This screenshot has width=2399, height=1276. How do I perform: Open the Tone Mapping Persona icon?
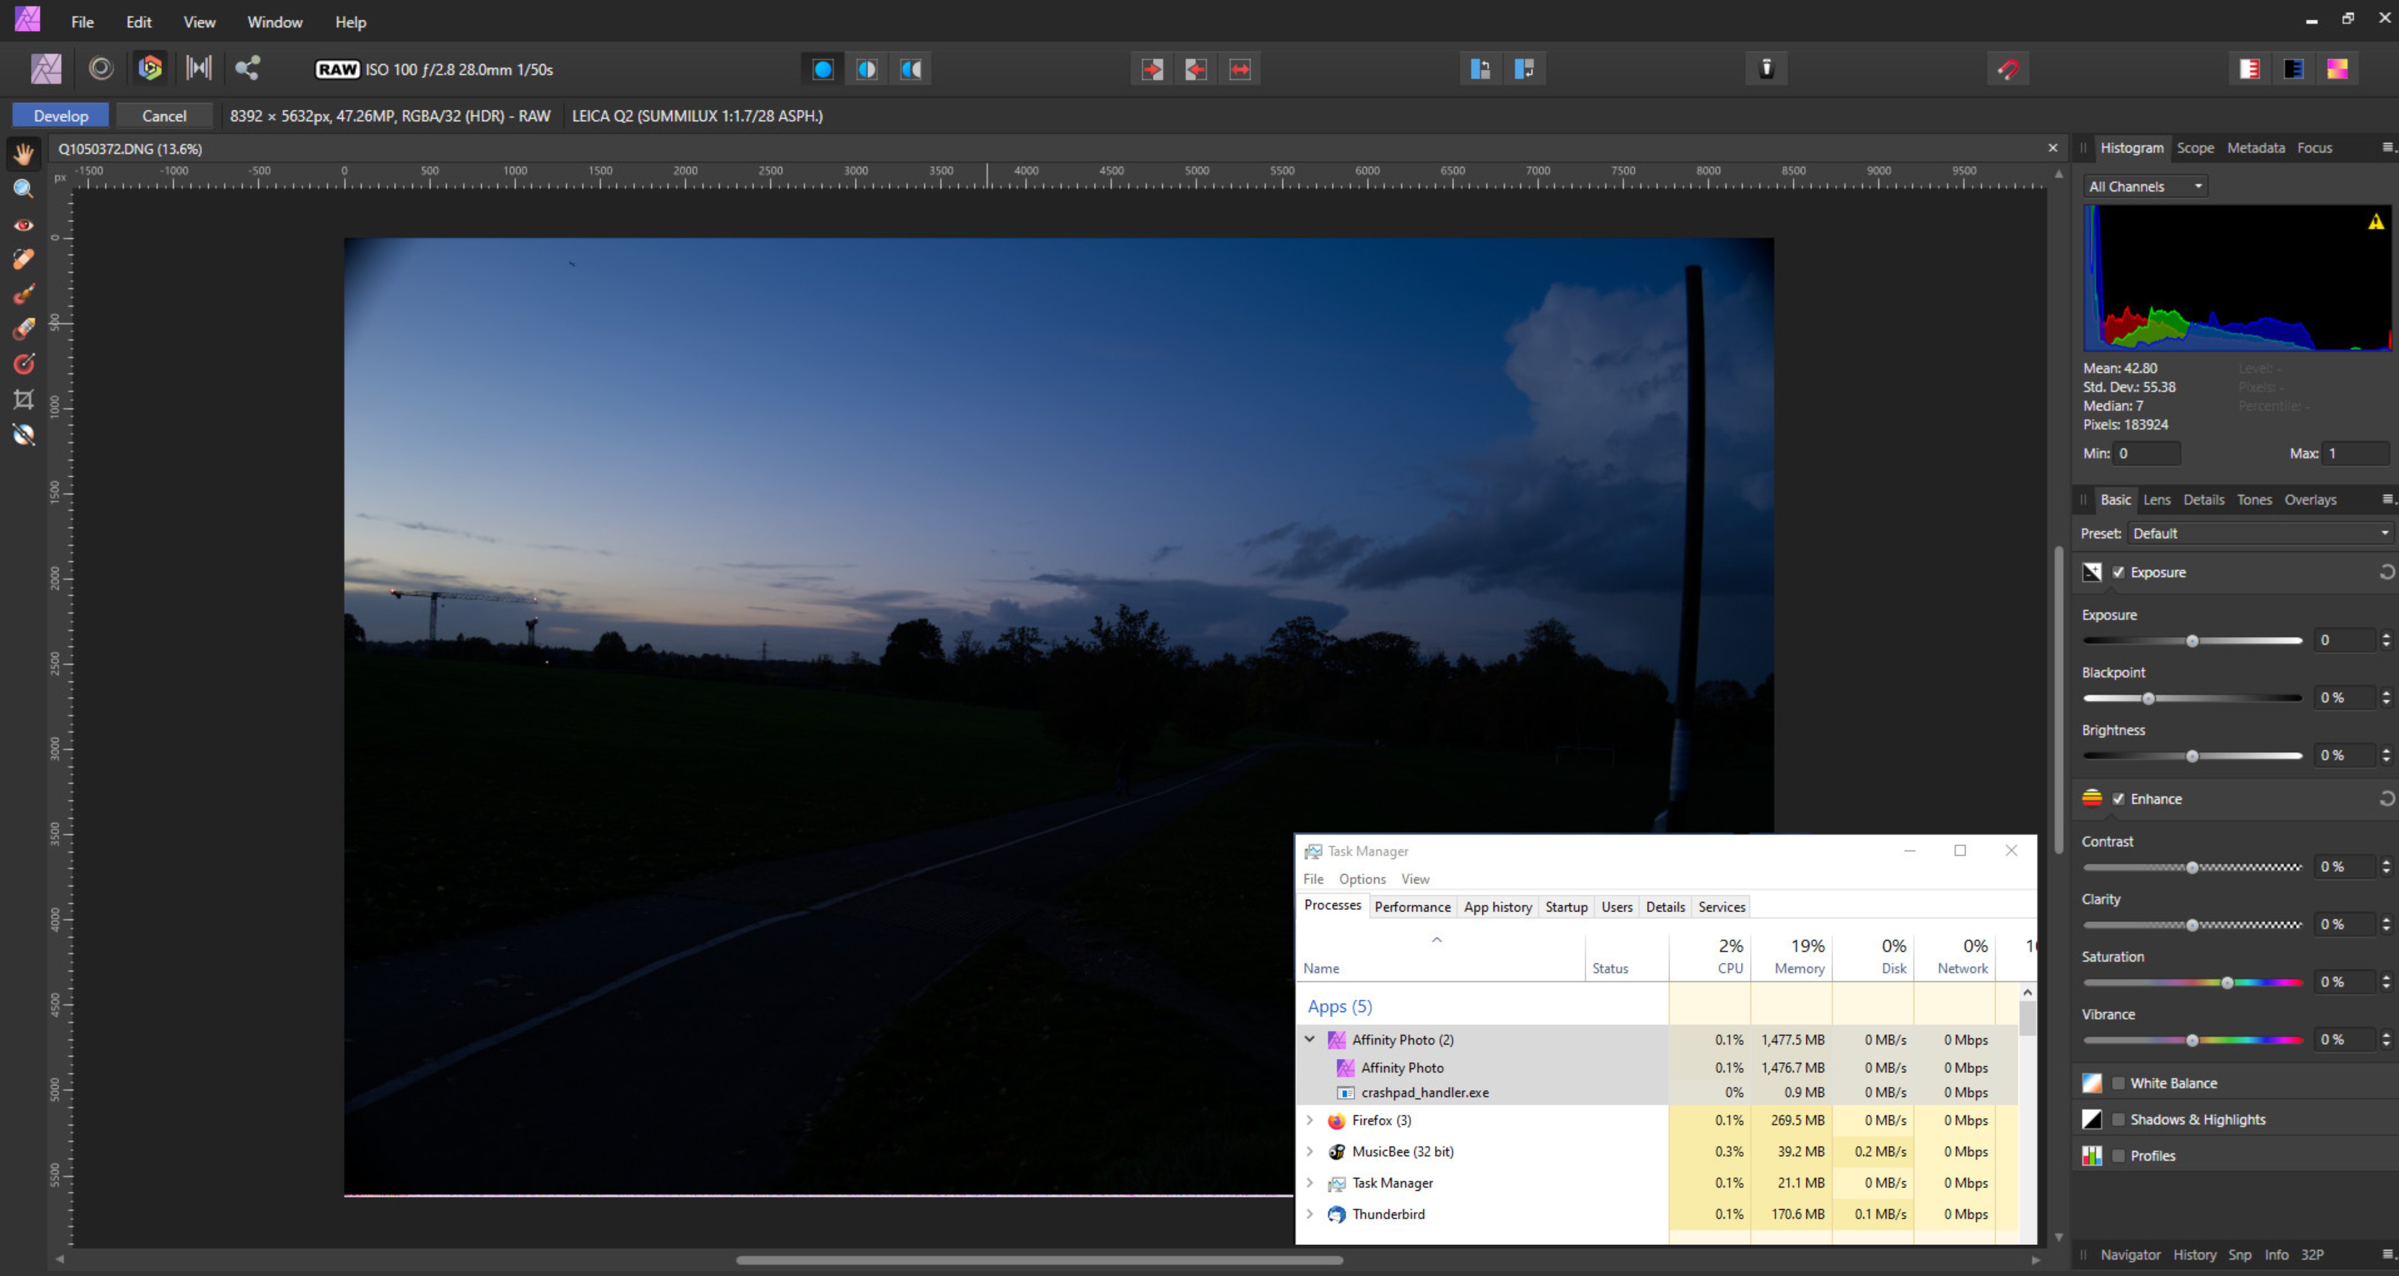[x=198, y=69]
